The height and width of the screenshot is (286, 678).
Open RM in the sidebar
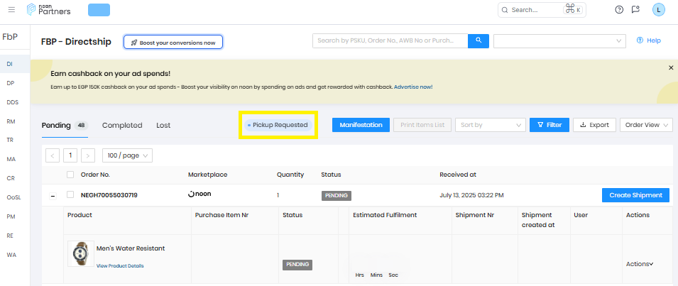[x=11, y=121]
